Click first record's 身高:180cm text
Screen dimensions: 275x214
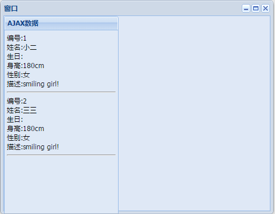(x=25, y=66)
